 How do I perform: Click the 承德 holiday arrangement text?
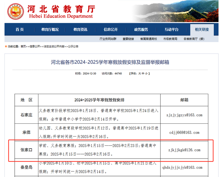(x=99, y=132)
